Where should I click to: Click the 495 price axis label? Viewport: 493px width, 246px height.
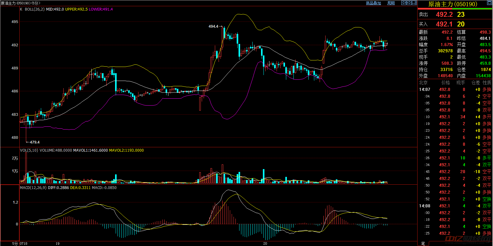tap(15, 22)
